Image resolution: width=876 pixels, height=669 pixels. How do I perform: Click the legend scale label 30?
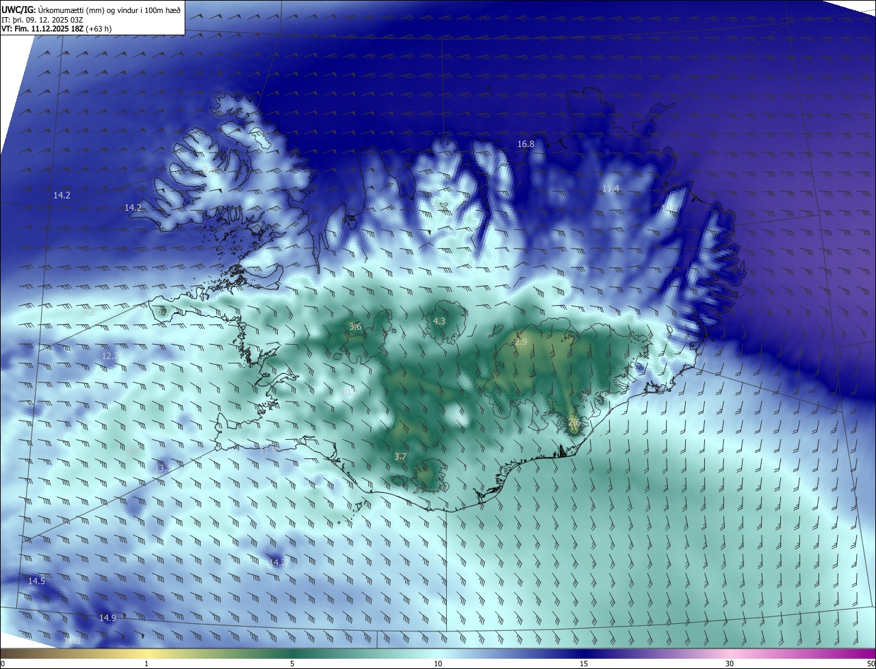pyautogui.click(x=730, y=664)
